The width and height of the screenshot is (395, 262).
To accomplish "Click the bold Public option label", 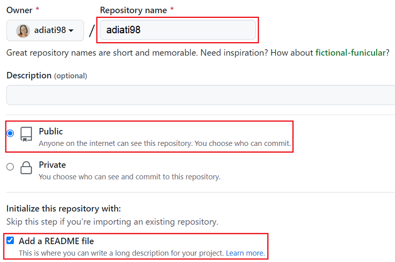I will 51,131.
